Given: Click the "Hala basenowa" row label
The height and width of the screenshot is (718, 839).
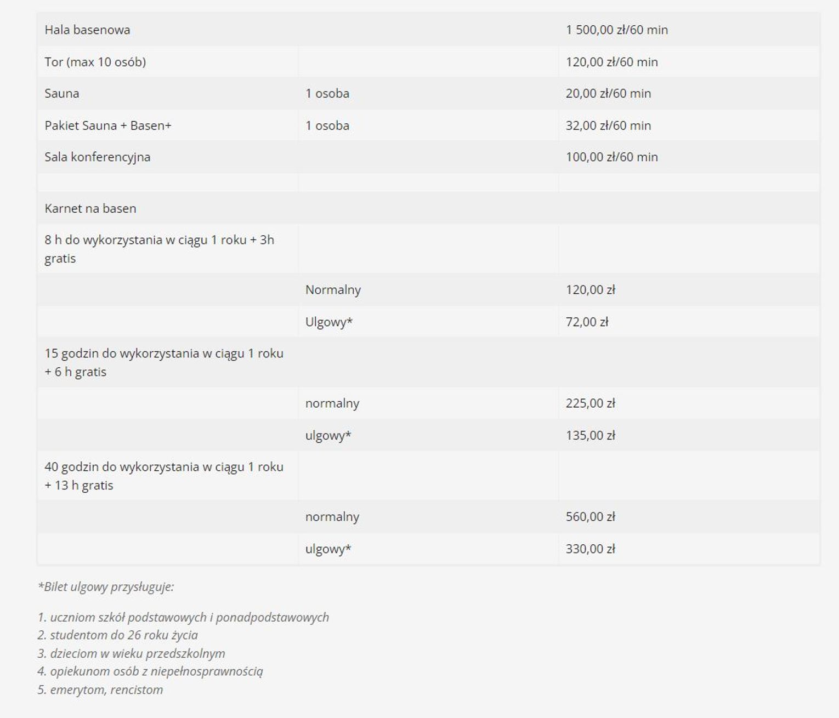Looking at the screenshot, I should coord(87,30).
